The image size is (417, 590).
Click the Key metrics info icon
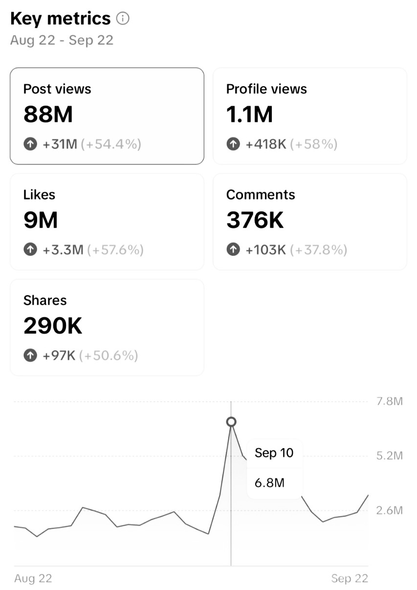click(123, 18)
